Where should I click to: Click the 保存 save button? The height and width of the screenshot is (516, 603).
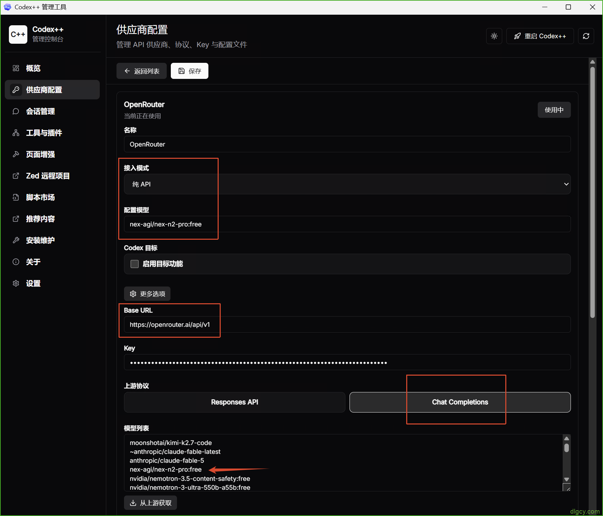pyautogui.click(x=190, y=71)
